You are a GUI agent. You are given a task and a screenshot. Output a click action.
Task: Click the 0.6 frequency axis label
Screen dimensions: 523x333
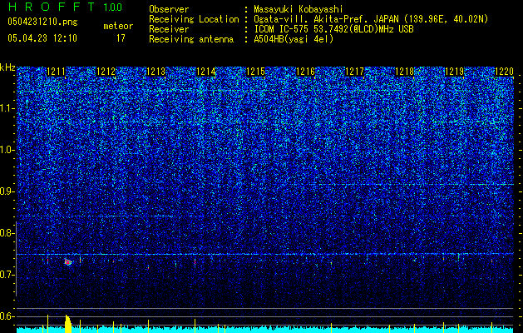pyautogui.click(x=7, y=316)
